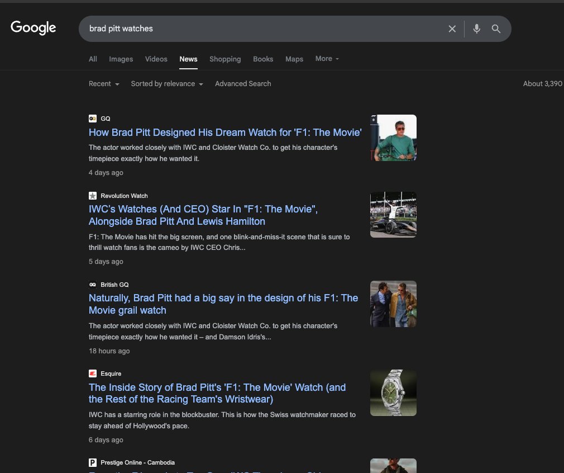Click the Prestige Online source icon

93,462
